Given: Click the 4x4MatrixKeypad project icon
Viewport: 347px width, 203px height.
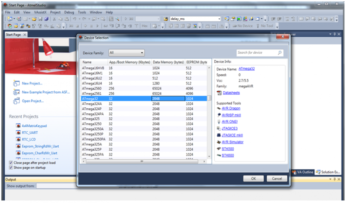Looking at the screenshot, I should pyautogui.click(x=18, y=126).
